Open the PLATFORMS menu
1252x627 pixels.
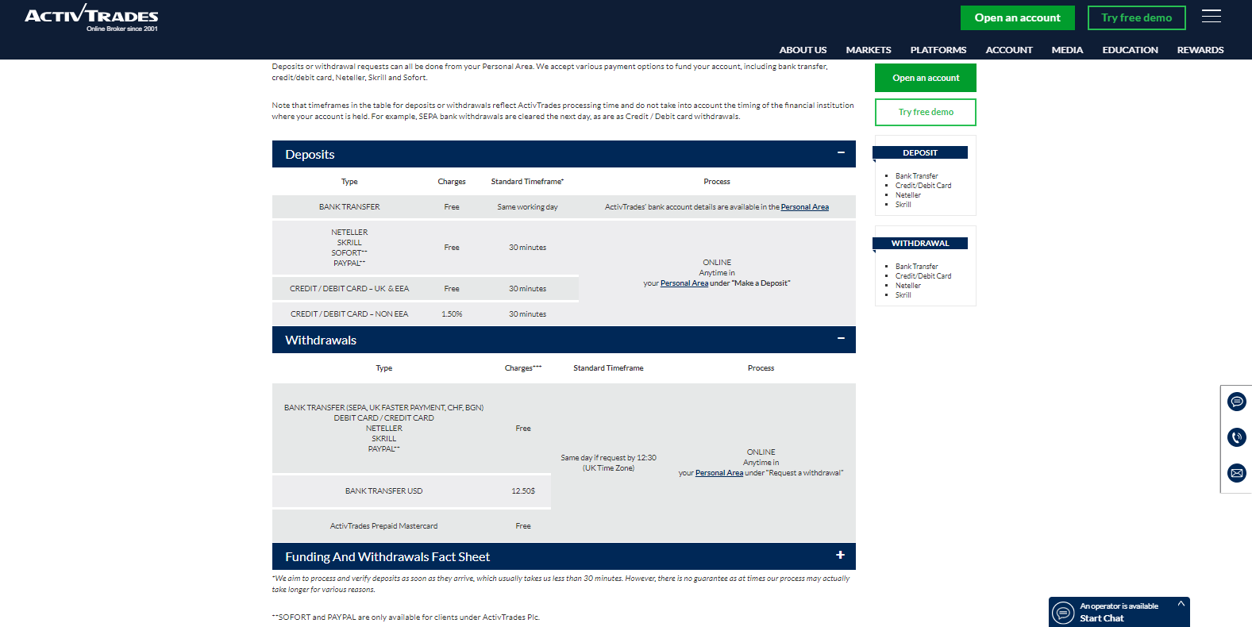938,50
